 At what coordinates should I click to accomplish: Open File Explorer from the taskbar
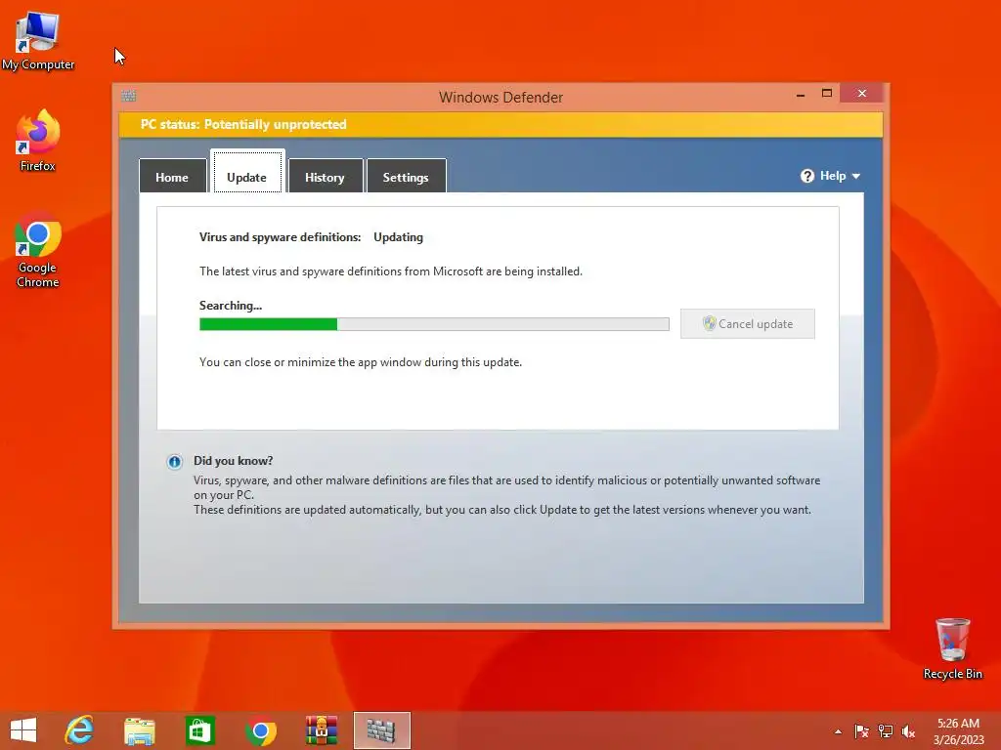(x=139, y=730)
